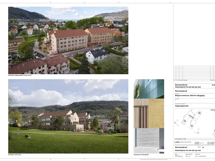Click 'Fløy vest' label on key plan
The height and width of the screenshot is (161, 215).
click(x=185, y=121)
